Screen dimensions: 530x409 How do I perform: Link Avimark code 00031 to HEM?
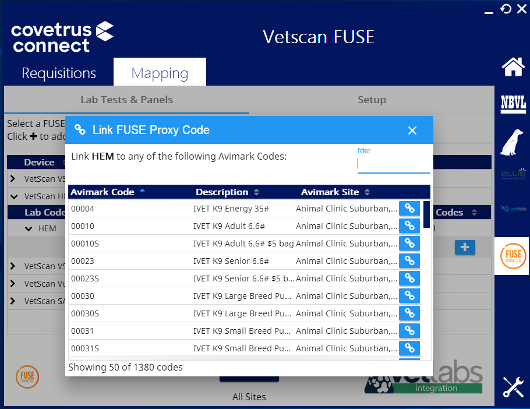(x=409, y=330)
